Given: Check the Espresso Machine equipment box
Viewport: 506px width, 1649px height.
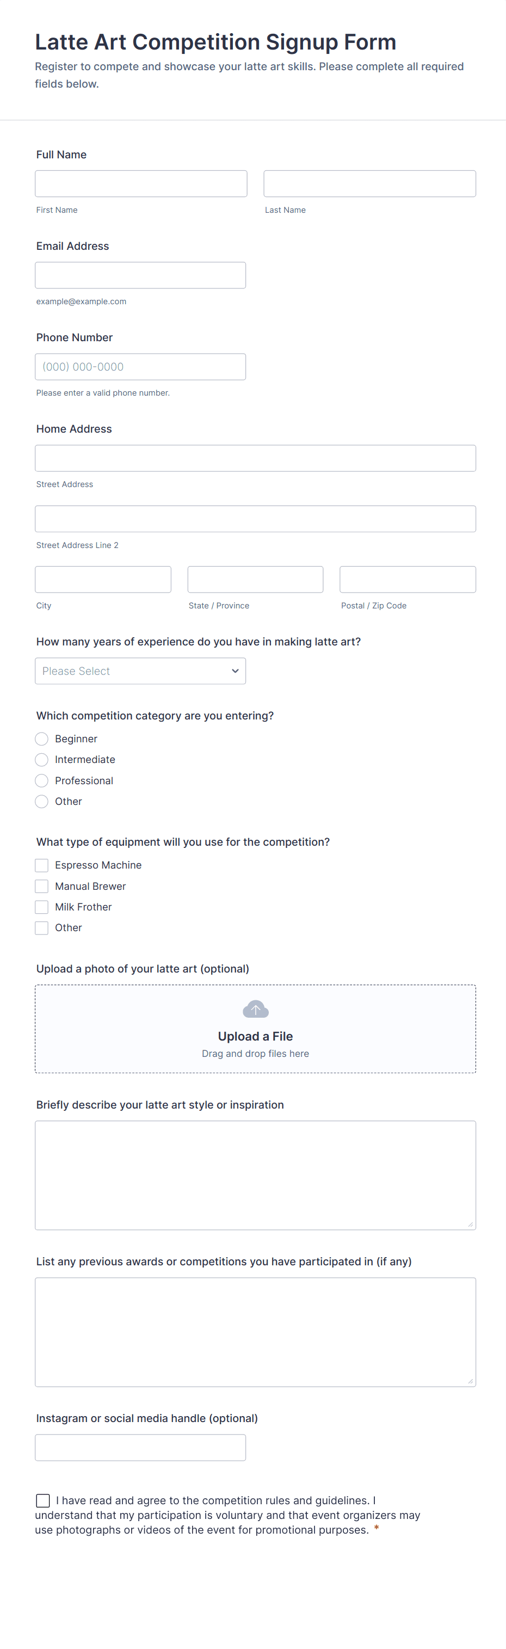Looking at the screenshot, I should click(41, 865).
